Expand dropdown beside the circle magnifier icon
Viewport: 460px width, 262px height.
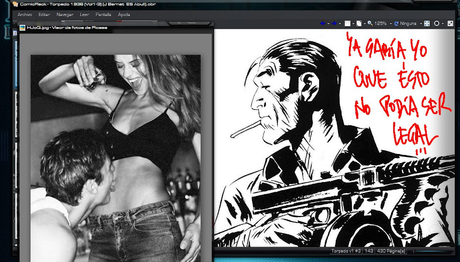(442, 24)
